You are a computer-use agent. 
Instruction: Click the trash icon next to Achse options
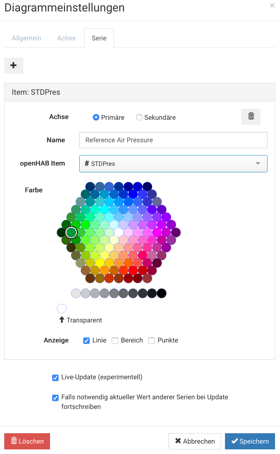(x=251, y=117)
